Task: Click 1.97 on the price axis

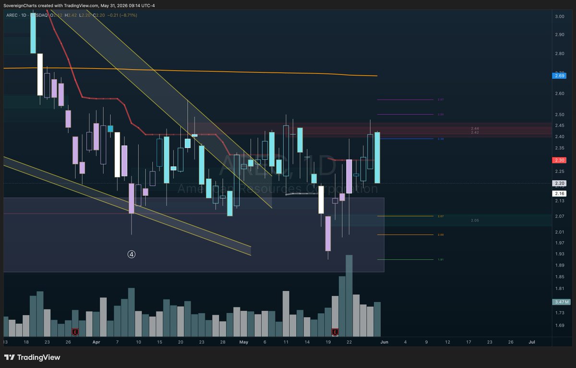Action: pos(560,243)
